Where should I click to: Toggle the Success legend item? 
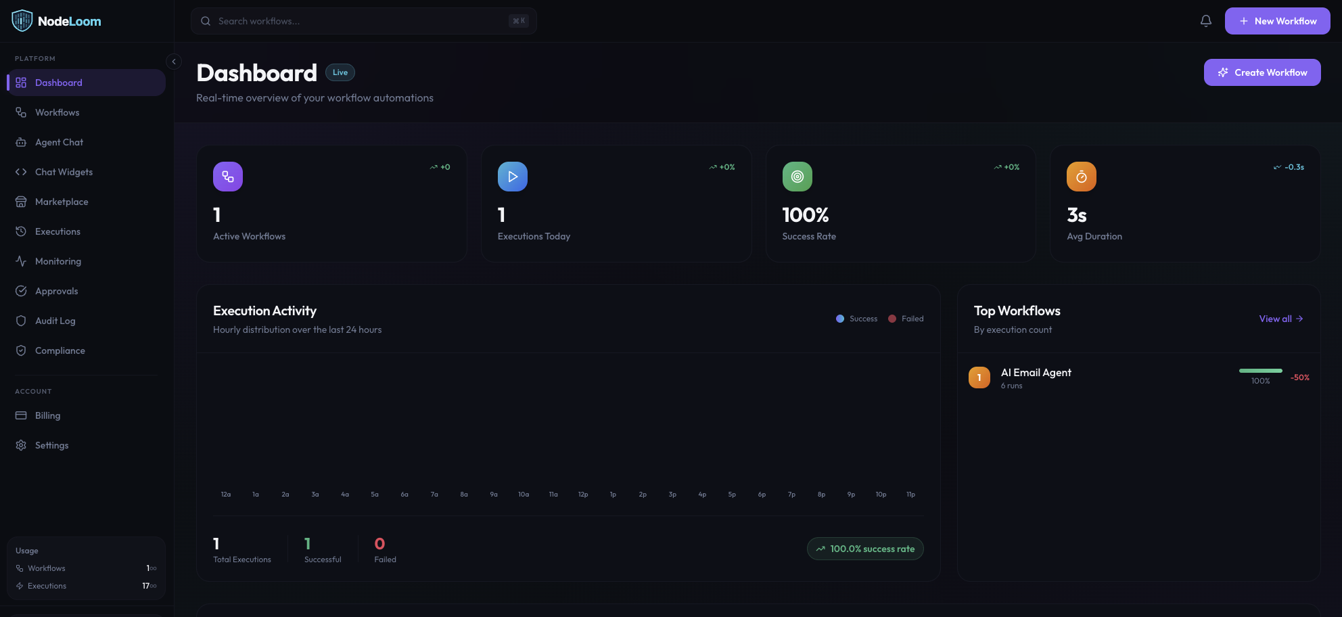pyautogui.click(x=856, y=319)
